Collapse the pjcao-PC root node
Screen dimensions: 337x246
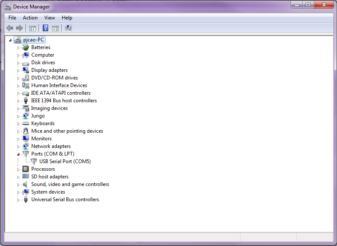10,40
